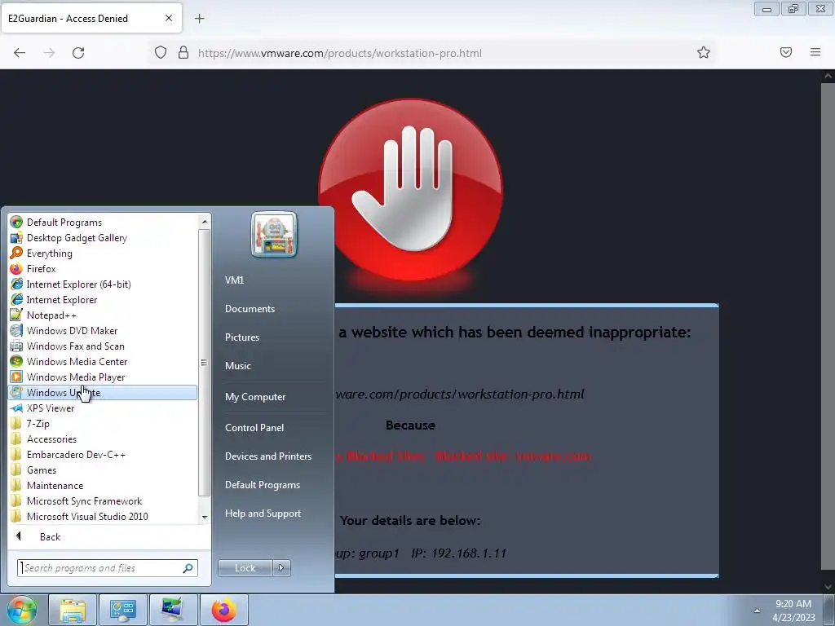Switch to Firefox on the taskbar
Screen dimensions: 835x626
[223, 610]
